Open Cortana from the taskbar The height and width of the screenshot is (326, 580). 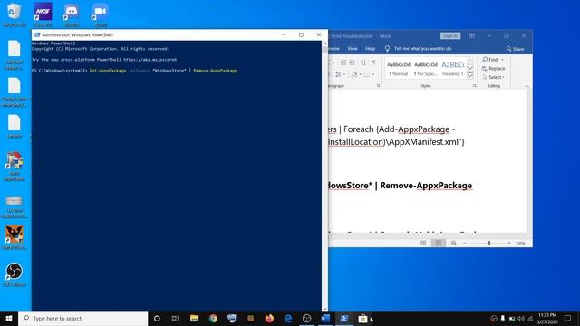pyautogui.click(x=157, y=318)
